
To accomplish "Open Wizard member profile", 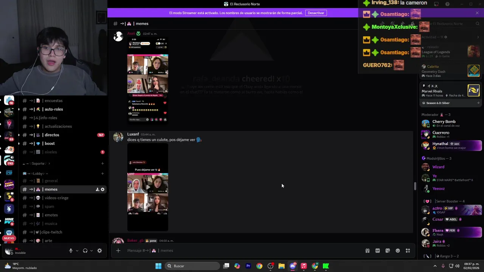I will [x=451, y=167].
